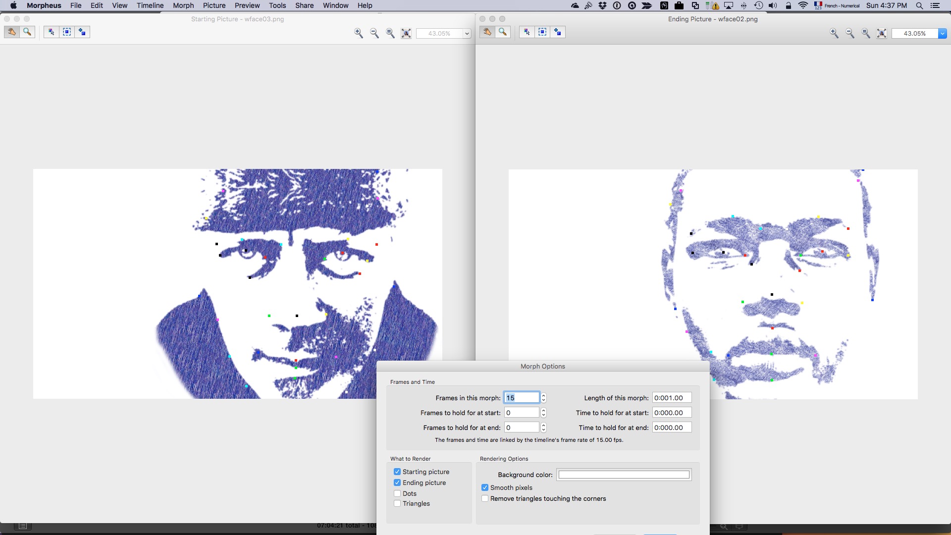Open the Ending Picture zoom percentage dropdown
This screenshot has width=951, height=535.
942,33
